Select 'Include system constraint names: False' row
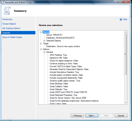The height and width of the screenshot is (121, 132). (66, 75)
